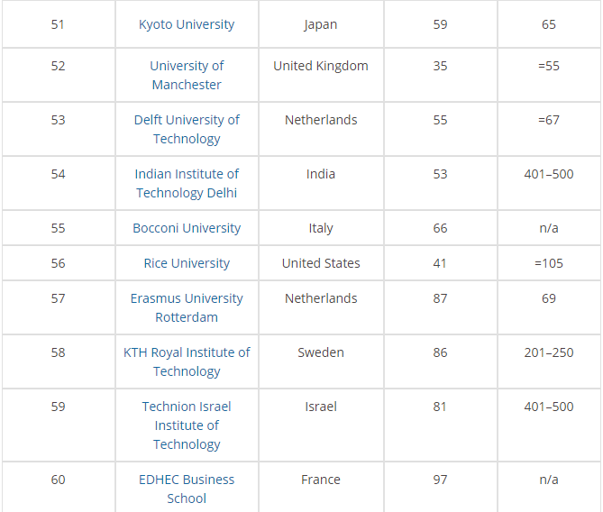603x512 pixels.
Task: Select rank 51 cell in table
Action: pos(58,24)
